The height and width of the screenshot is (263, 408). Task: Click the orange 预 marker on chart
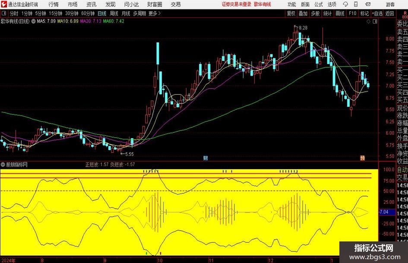[363, 158]
